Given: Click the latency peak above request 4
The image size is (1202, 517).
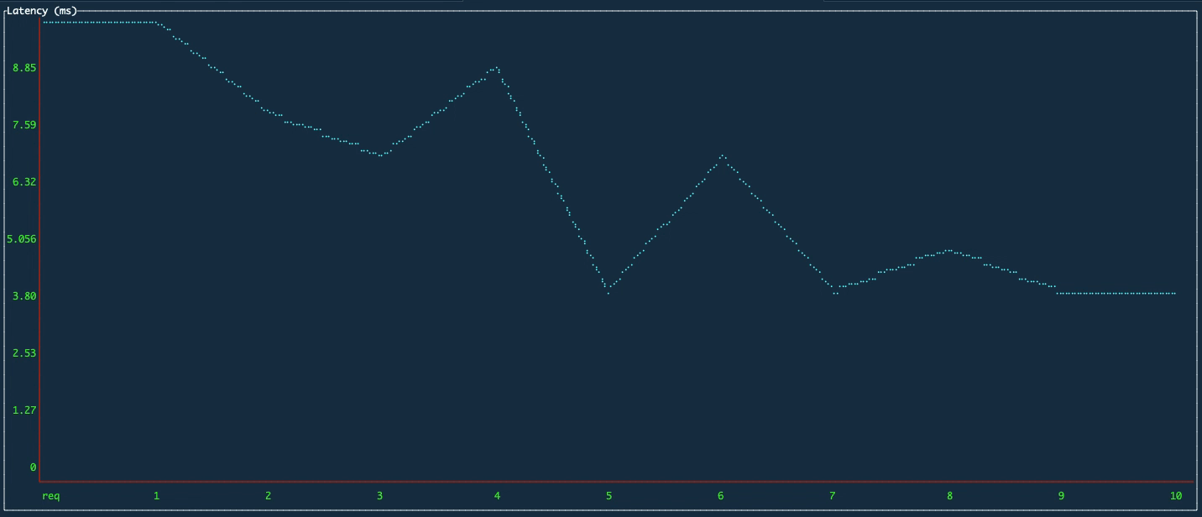Looking at the screenshot, I should pyautogui.click(x=495, y=66).
